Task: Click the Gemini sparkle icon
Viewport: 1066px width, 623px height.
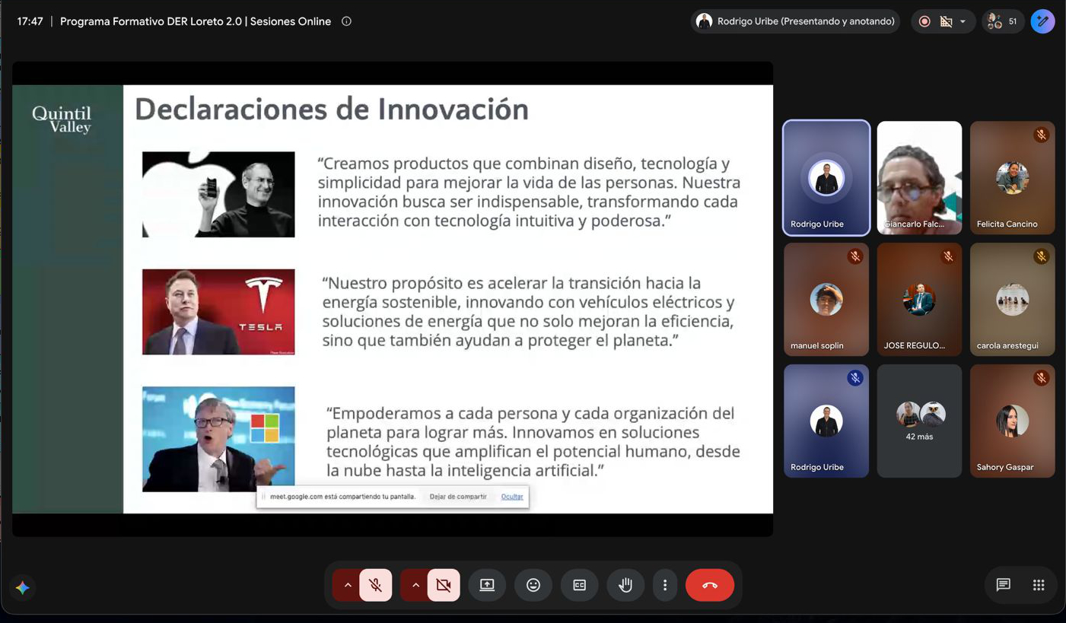Action: coord(22,587)
